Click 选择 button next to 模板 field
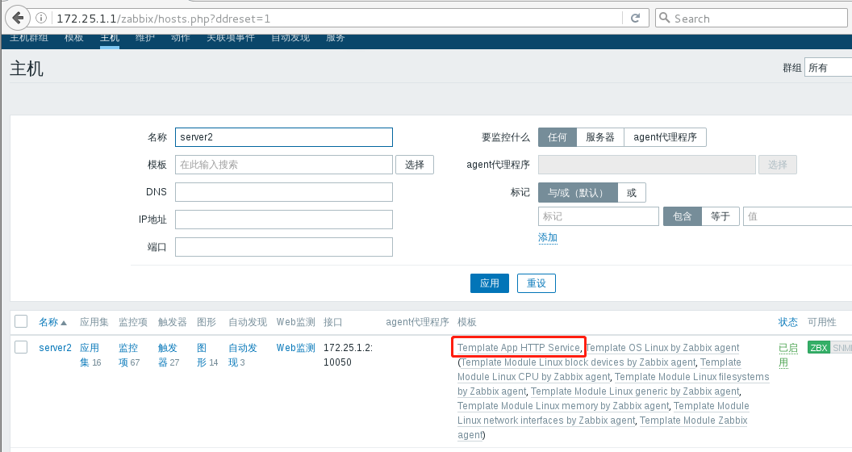The height and width of the screenshot is (452, 852). tap(415, 165)
